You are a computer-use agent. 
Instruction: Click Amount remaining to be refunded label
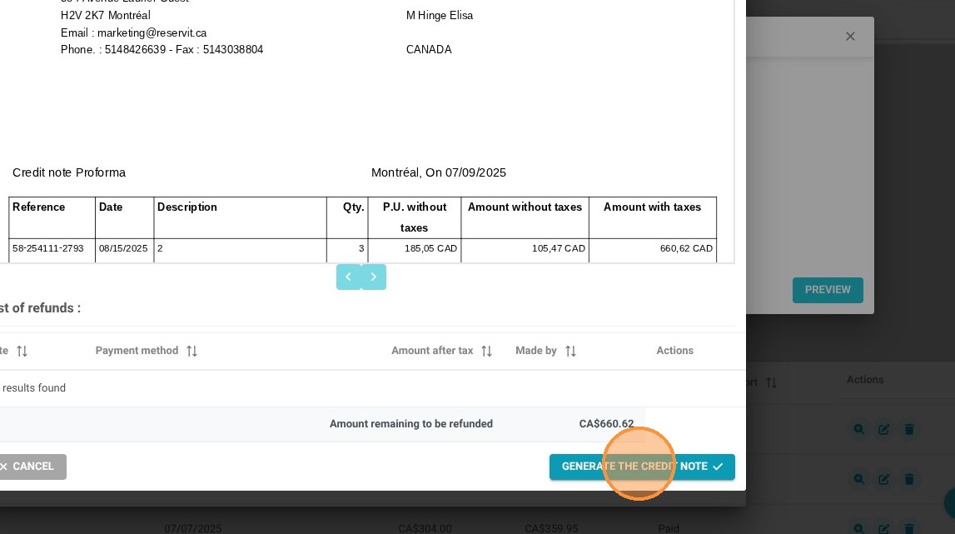coord(411,424)
